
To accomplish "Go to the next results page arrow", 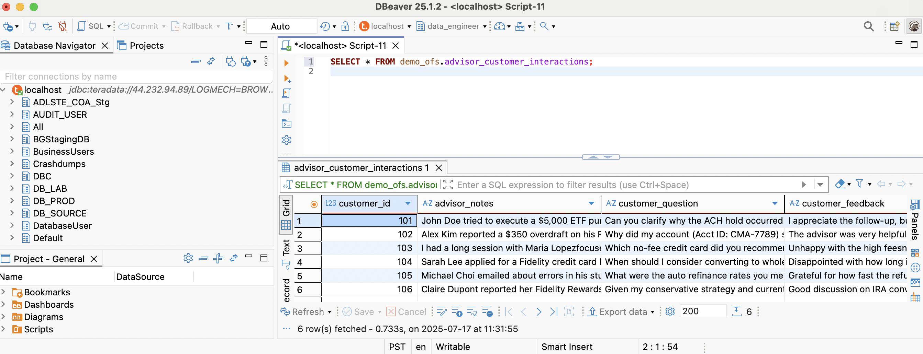I will pos(538,312).
